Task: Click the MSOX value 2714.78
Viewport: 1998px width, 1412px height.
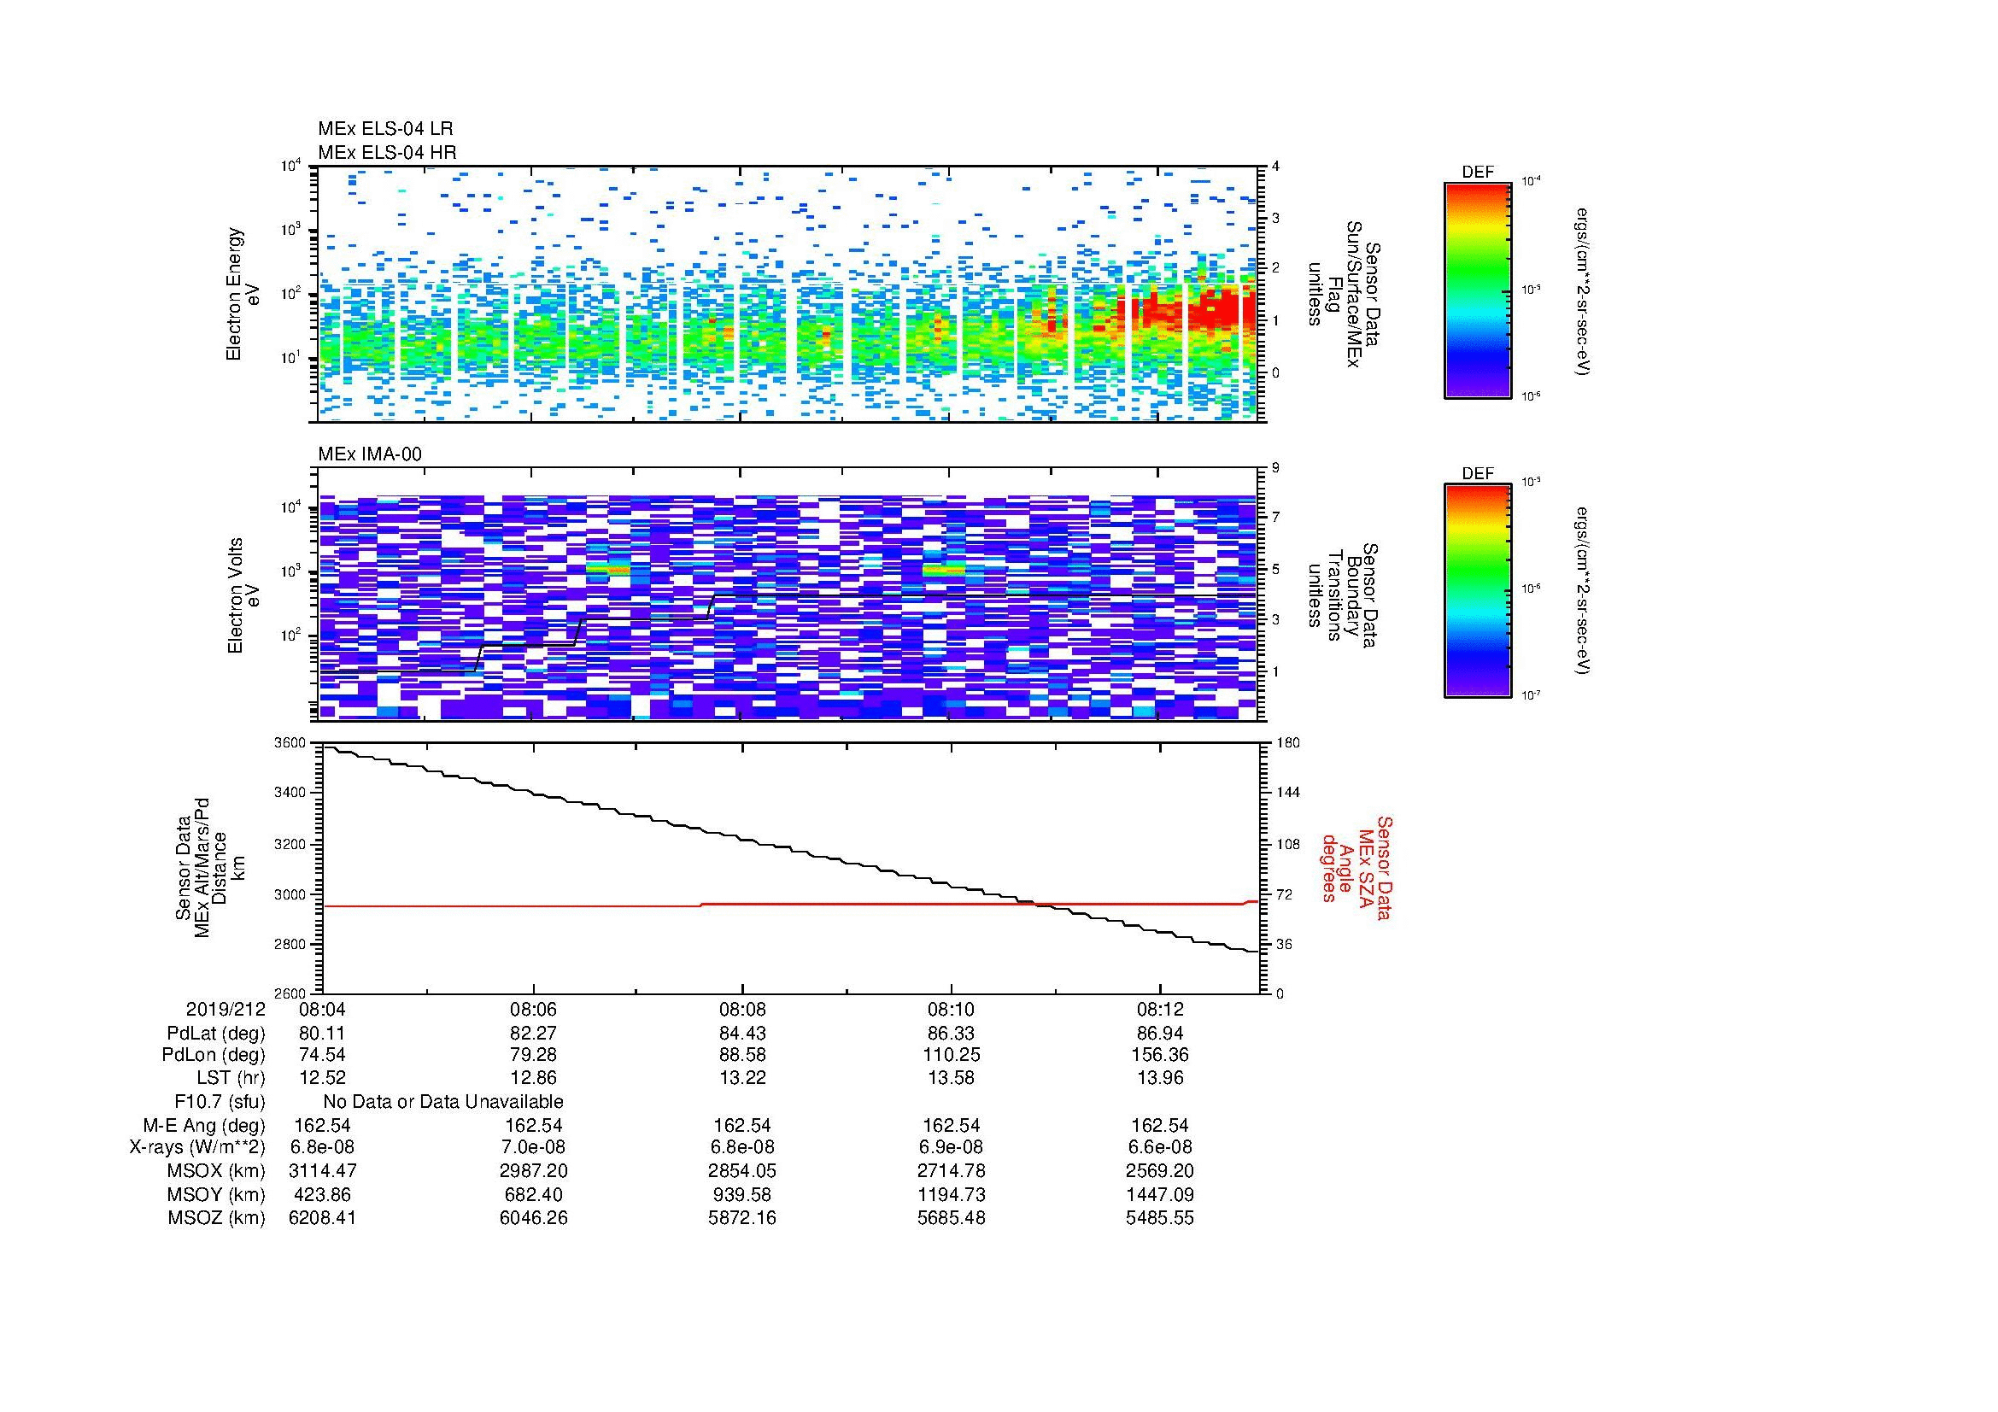Action: 951,1171
